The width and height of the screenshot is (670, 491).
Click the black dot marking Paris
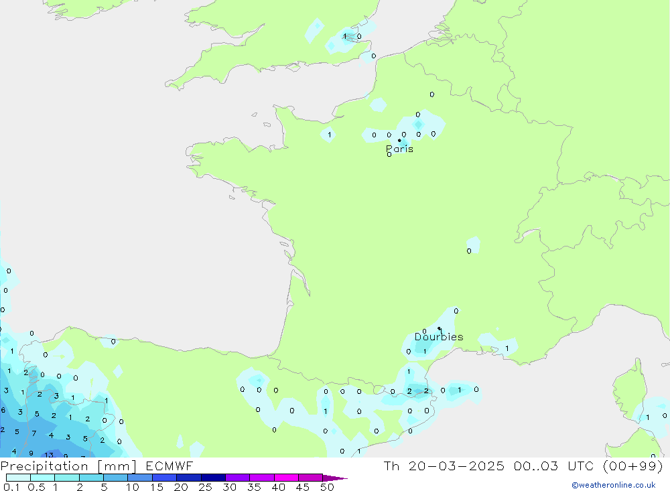[399, 140]
